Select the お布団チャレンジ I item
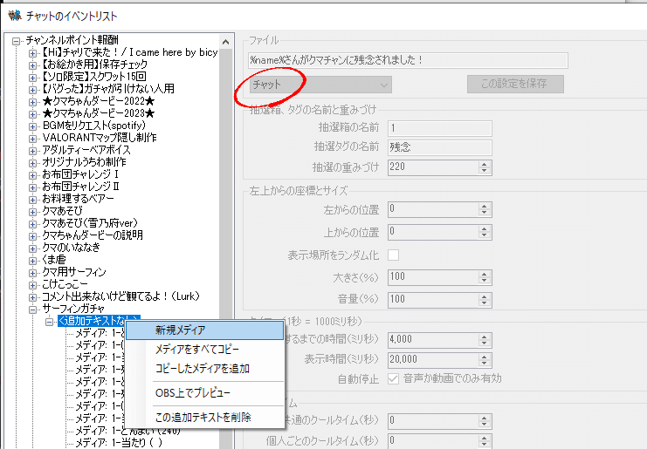This screenshot has height=449, width=647. point(80,174)
